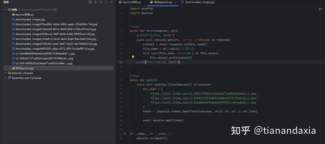The height and width of the screenshot is (144, 325).
Task: Click 'file_name = url.rsplit' code line
Action: click(x=168, y=49)
